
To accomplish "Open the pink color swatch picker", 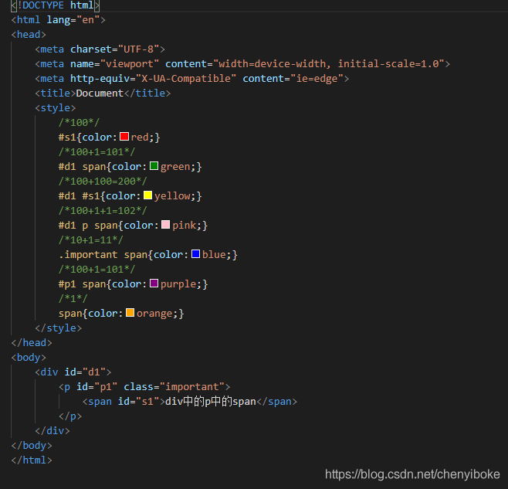I will click(165, 224).
